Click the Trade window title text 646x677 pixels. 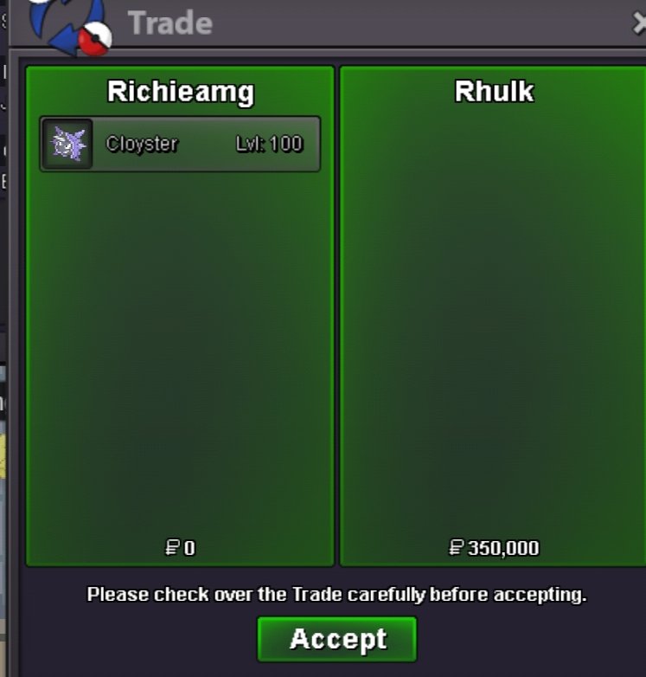170,23
